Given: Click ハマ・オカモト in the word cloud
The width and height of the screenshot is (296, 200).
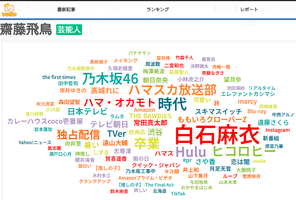Looking at the screenshot, I should [119, 103].
